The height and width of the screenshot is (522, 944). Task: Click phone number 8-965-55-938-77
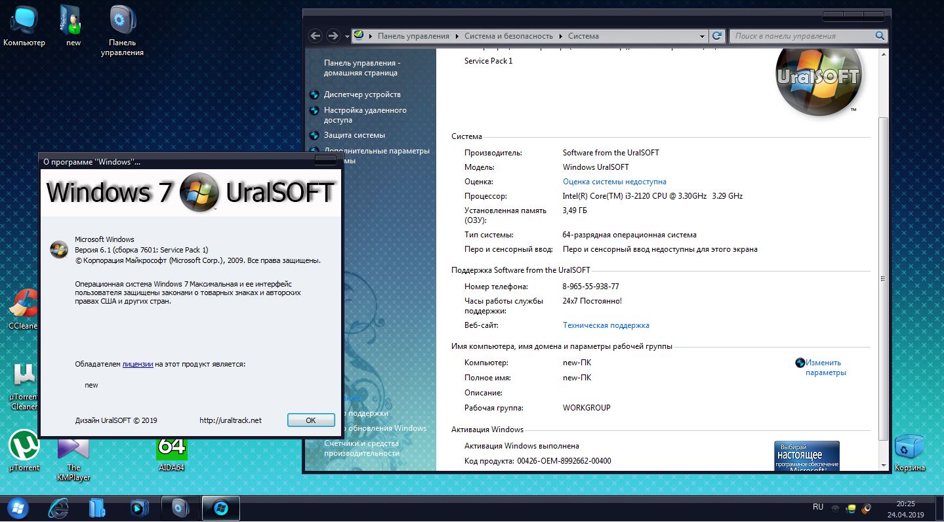590,287
